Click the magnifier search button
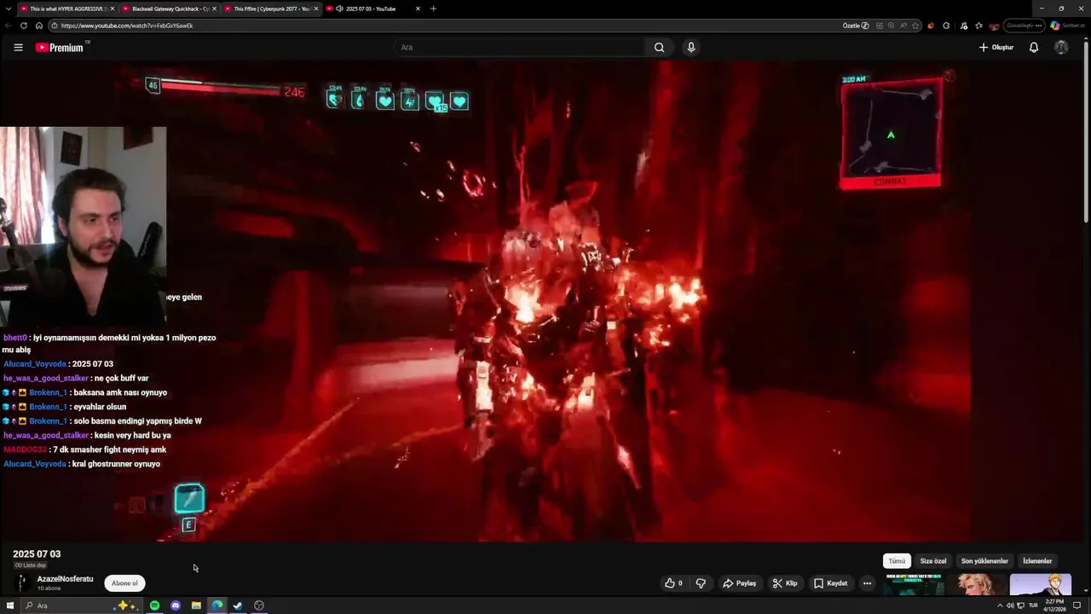Viewport: 1091px width, 614px height. [659, 48]
